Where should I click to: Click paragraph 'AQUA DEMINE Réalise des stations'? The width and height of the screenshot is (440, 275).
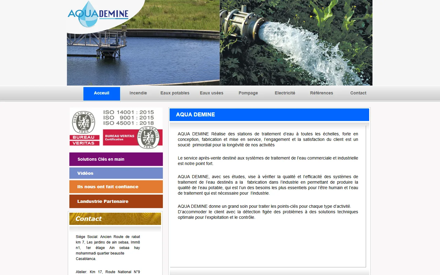pos(268,139)
